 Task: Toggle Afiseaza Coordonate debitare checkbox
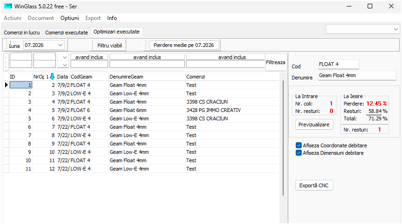click(298, 145)
